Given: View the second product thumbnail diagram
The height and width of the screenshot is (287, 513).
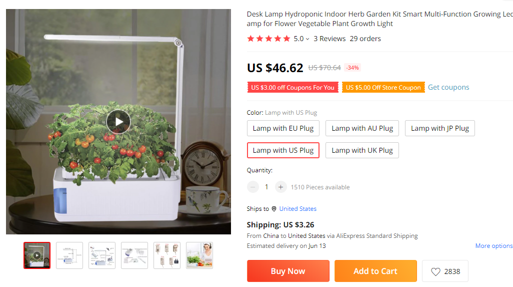Looking at the screenshot, I should tap(69, 255).
